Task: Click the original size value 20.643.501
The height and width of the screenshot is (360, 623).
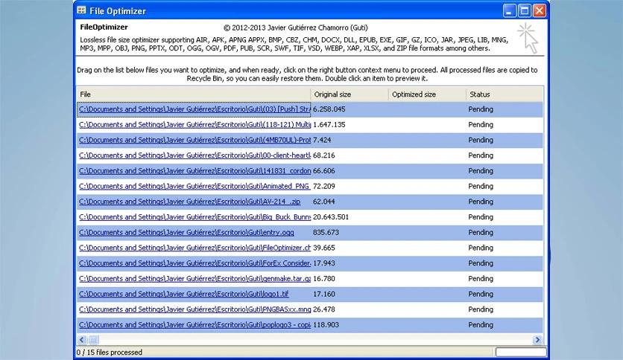Action: coord(331,217)
